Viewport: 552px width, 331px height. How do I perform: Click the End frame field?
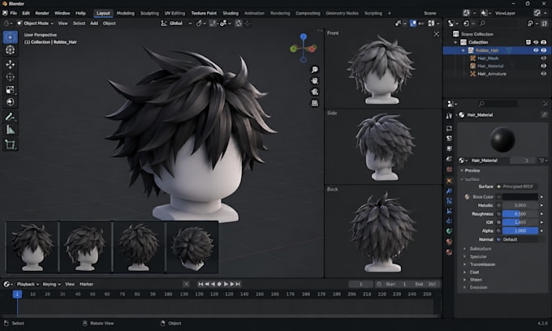[425, 284]
